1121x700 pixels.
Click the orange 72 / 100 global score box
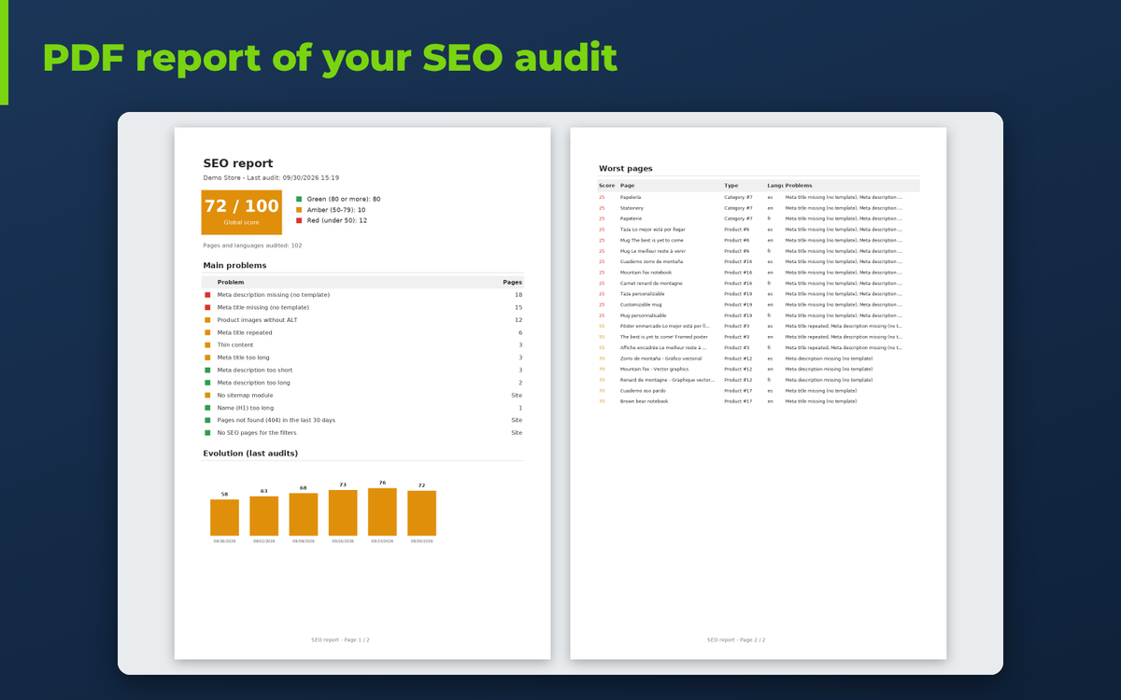click(241, 212)
